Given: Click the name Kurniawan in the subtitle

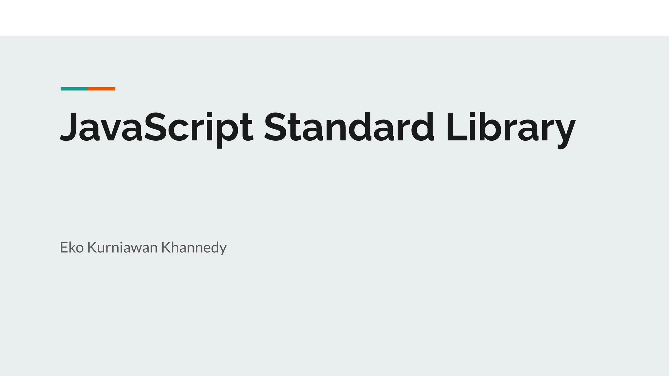Looking at the screenshot, I should point(122,247).
